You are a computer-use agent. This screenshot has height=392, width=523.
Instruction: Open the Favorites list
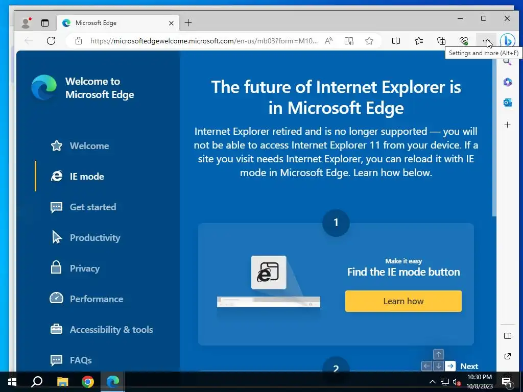tap(419, 41)
